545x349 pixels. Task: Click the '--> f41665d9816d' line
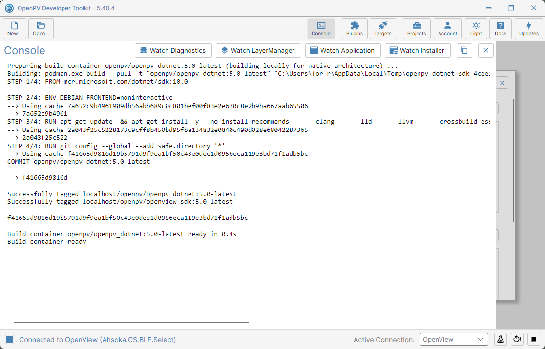[x=37, y=178]
